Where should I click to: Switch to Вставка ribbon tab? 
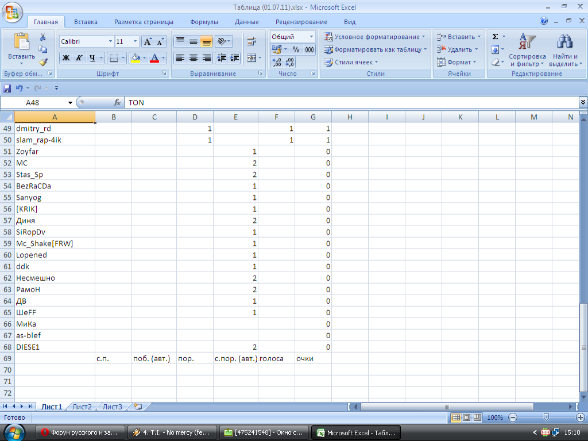click(86, 22)
